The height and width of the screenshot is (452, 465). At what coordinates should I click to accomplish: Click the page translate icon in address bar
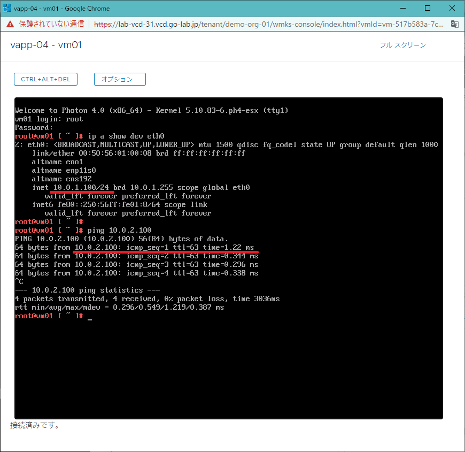(x=455, y=24)
